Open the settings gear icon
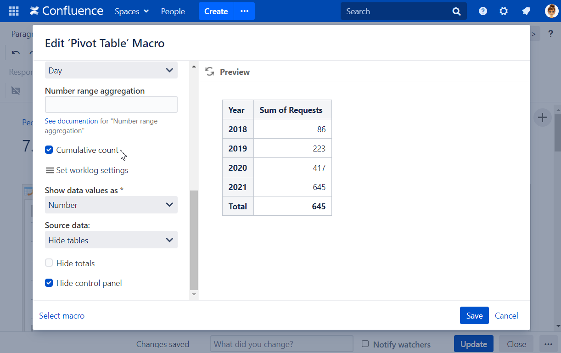Screen dimensions: 561x353 [x=504, y=11]
